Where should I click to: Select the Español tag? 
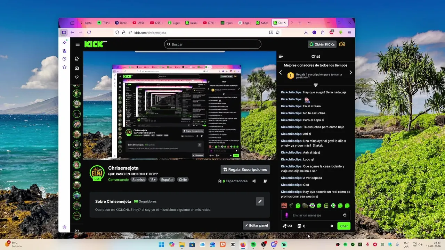(x=167, y=180)
